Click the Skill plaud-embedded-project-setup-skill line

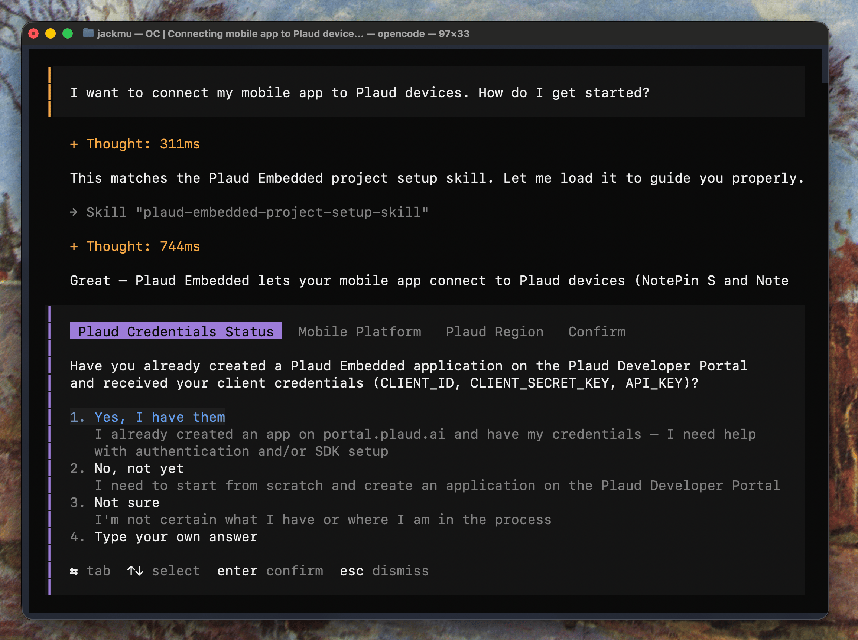[x=249, y=212]
